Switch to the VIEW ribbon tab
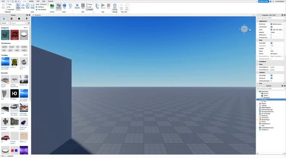The image size is (286, 161). (44, 1)
